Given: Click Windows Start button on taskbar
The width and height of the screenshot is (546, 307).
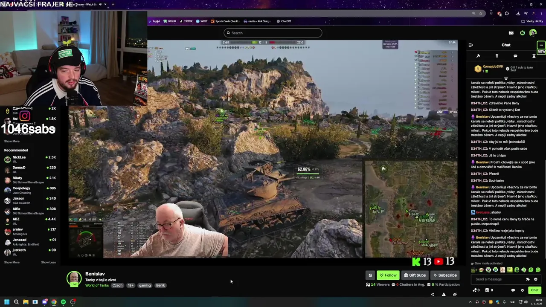Looking at the screenshot, I should (x=7, y=302).
